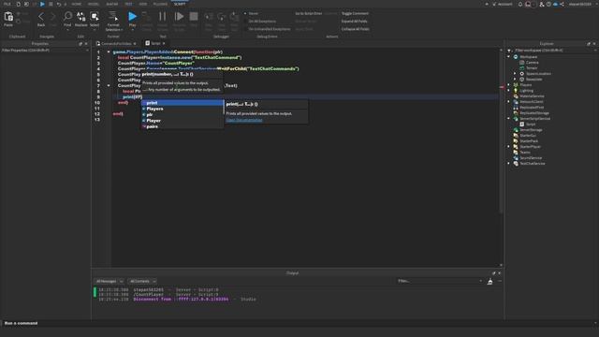Select the Camera item in Explorer
The image size is (599, 337).
(x=533, y=63)
